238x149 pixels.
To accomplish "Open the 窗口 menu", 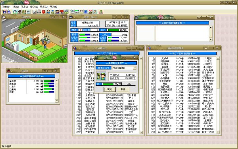I will (x=34, y=7).
